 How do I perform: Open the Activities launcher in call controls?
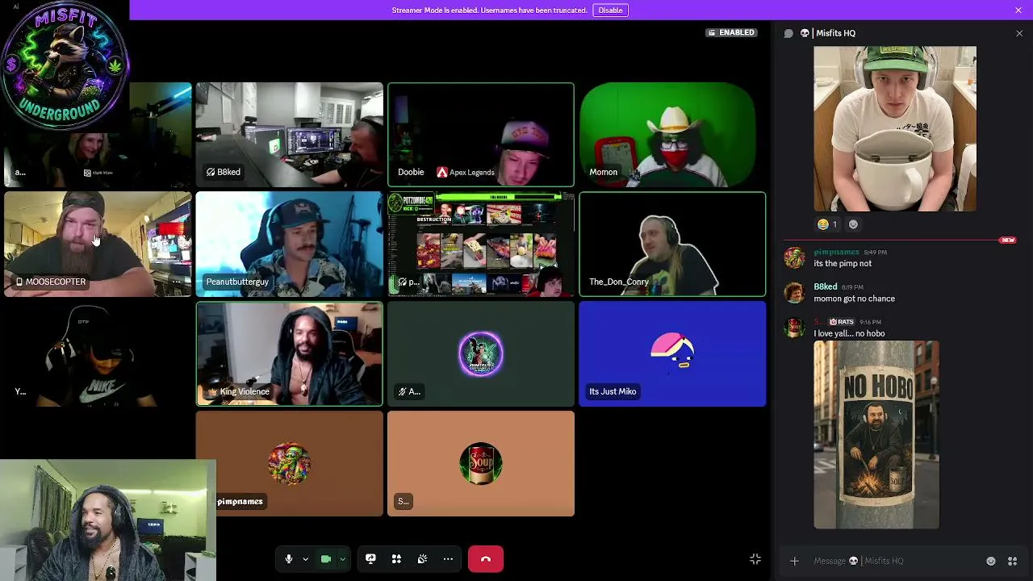click(x=396, y=559)
